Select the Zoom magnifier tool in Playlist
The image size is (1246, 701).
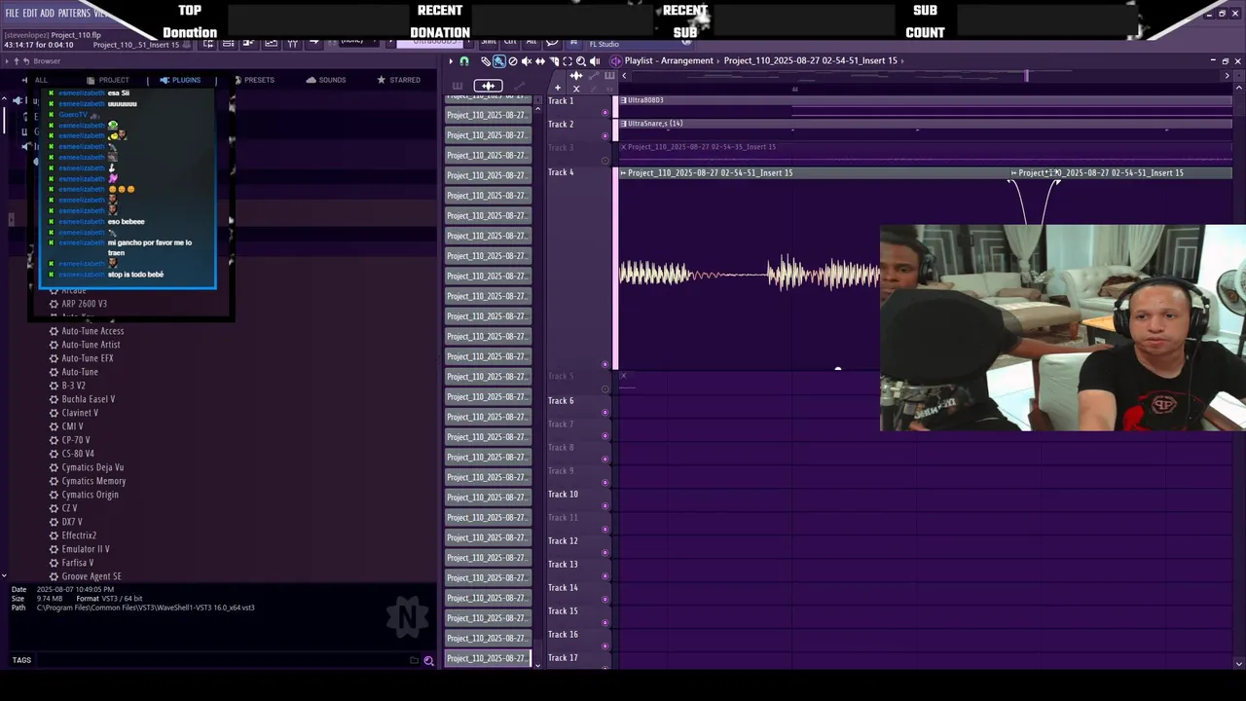click(581, 61)
